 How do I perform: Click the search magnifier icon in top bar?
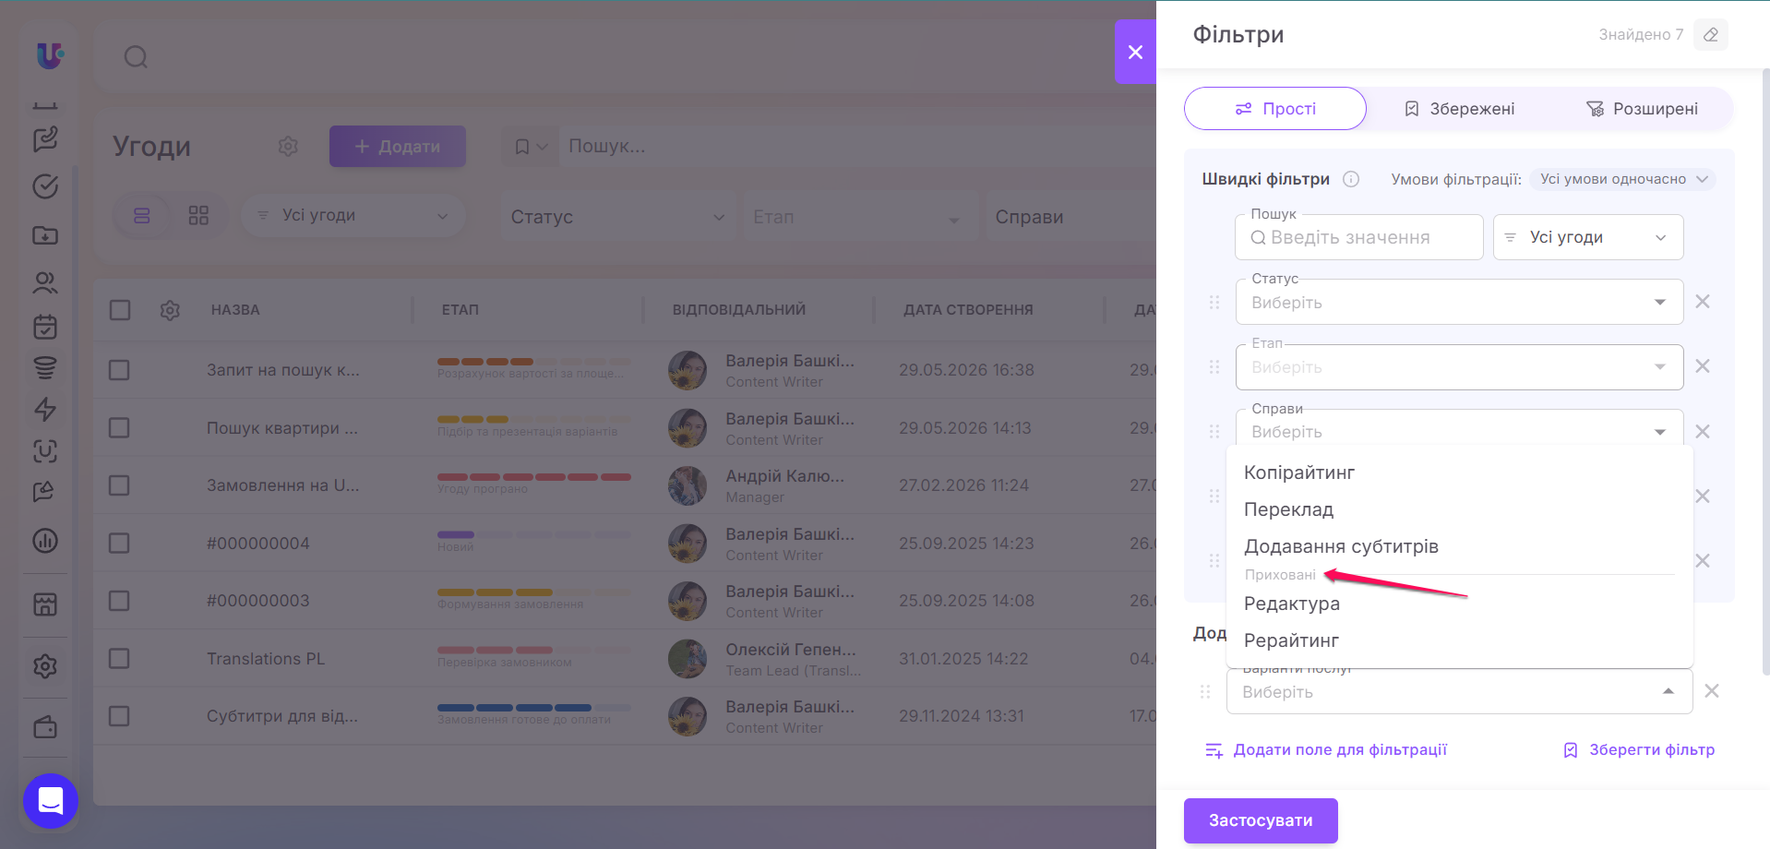[136, 57]
